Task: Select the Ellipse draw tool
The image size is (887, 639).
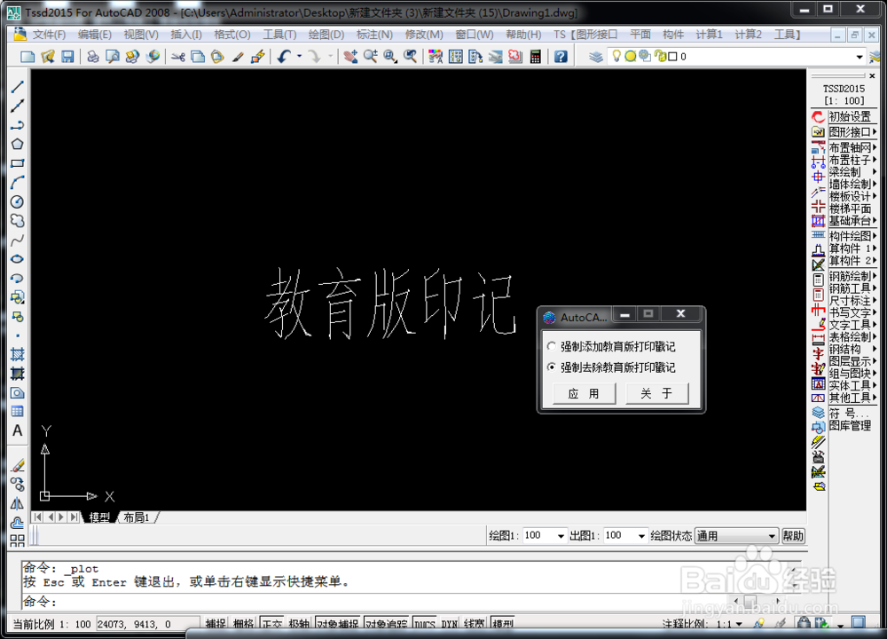Action: pyautogui.click(x=18, y=258)
